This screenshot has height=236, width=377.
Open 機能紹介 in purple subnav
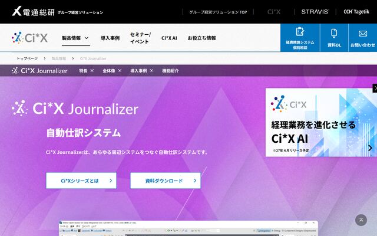[x=170, y=71]
